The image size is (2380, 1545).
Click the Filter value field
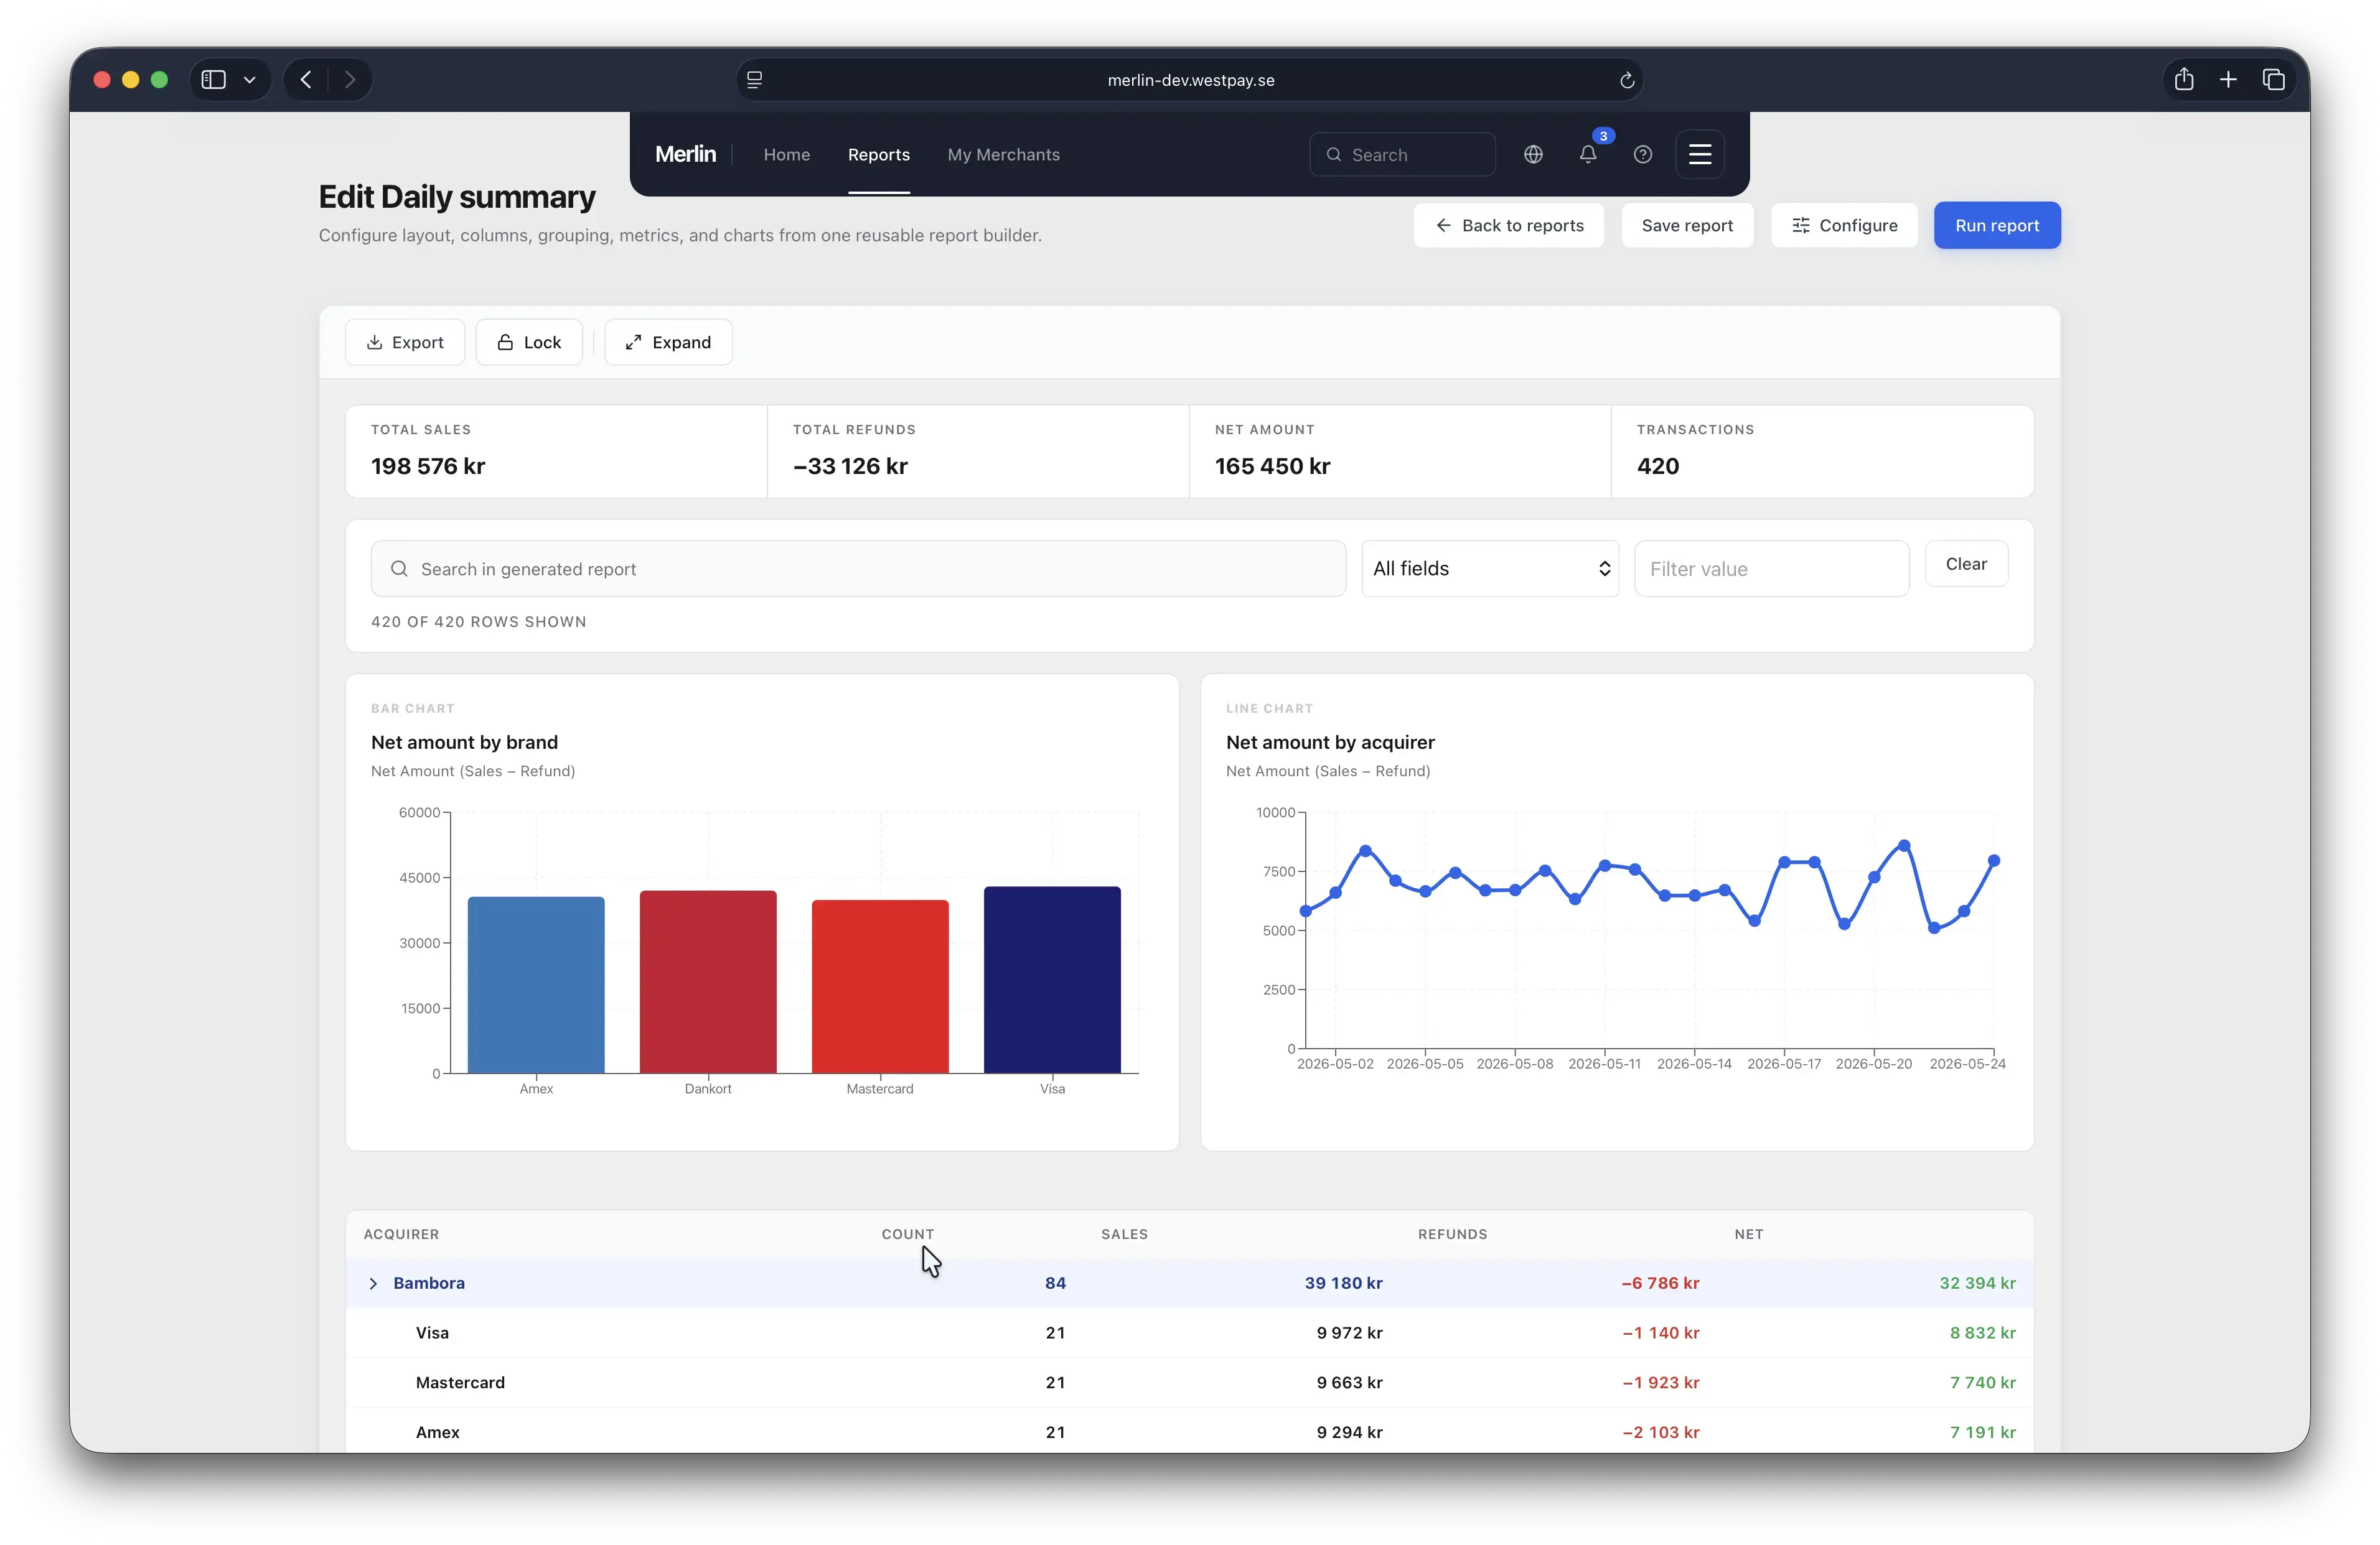click(x=1771, y=568)
